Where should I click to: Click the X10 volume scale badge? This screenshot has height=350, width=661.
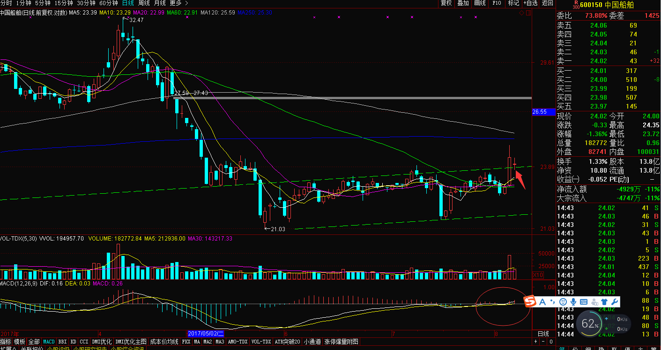538,275
